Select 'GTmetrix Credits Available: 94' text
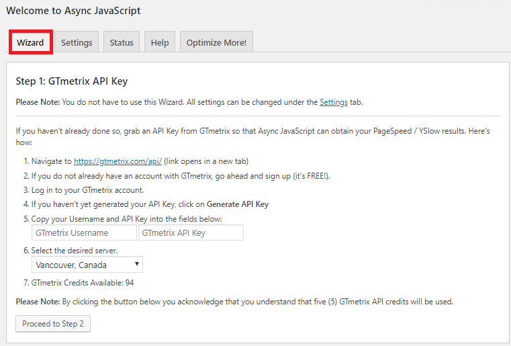This screenshot has height=346, width=511. coord(83,282)
